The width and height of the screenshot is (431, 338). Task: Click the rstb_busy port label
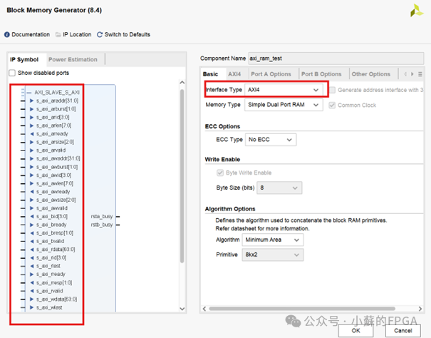click(102, 225)
